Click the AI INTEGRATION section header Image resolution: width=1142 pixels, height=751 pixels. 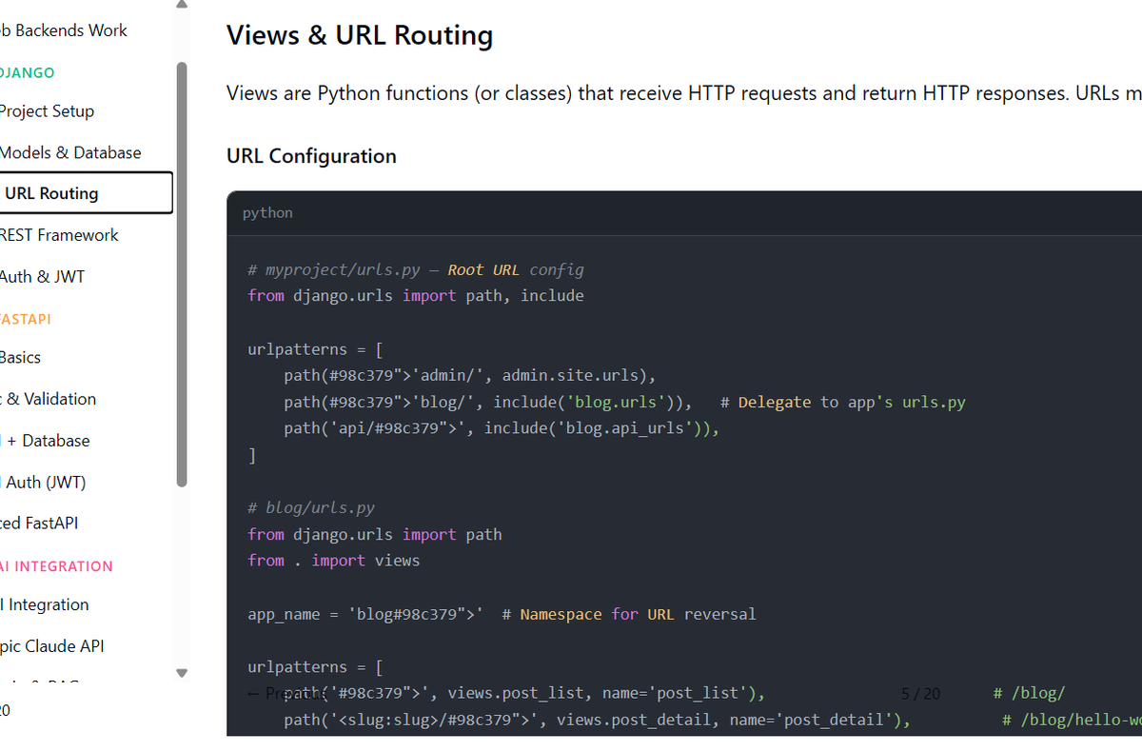coord(57,565)
